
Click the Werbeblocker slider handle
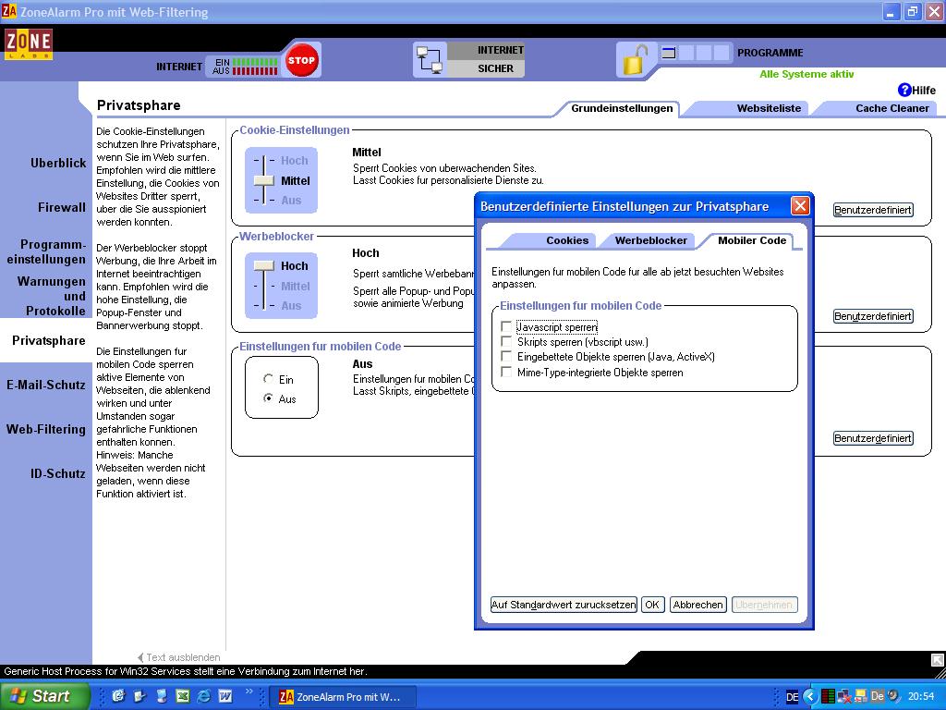[x=263, y=265]
